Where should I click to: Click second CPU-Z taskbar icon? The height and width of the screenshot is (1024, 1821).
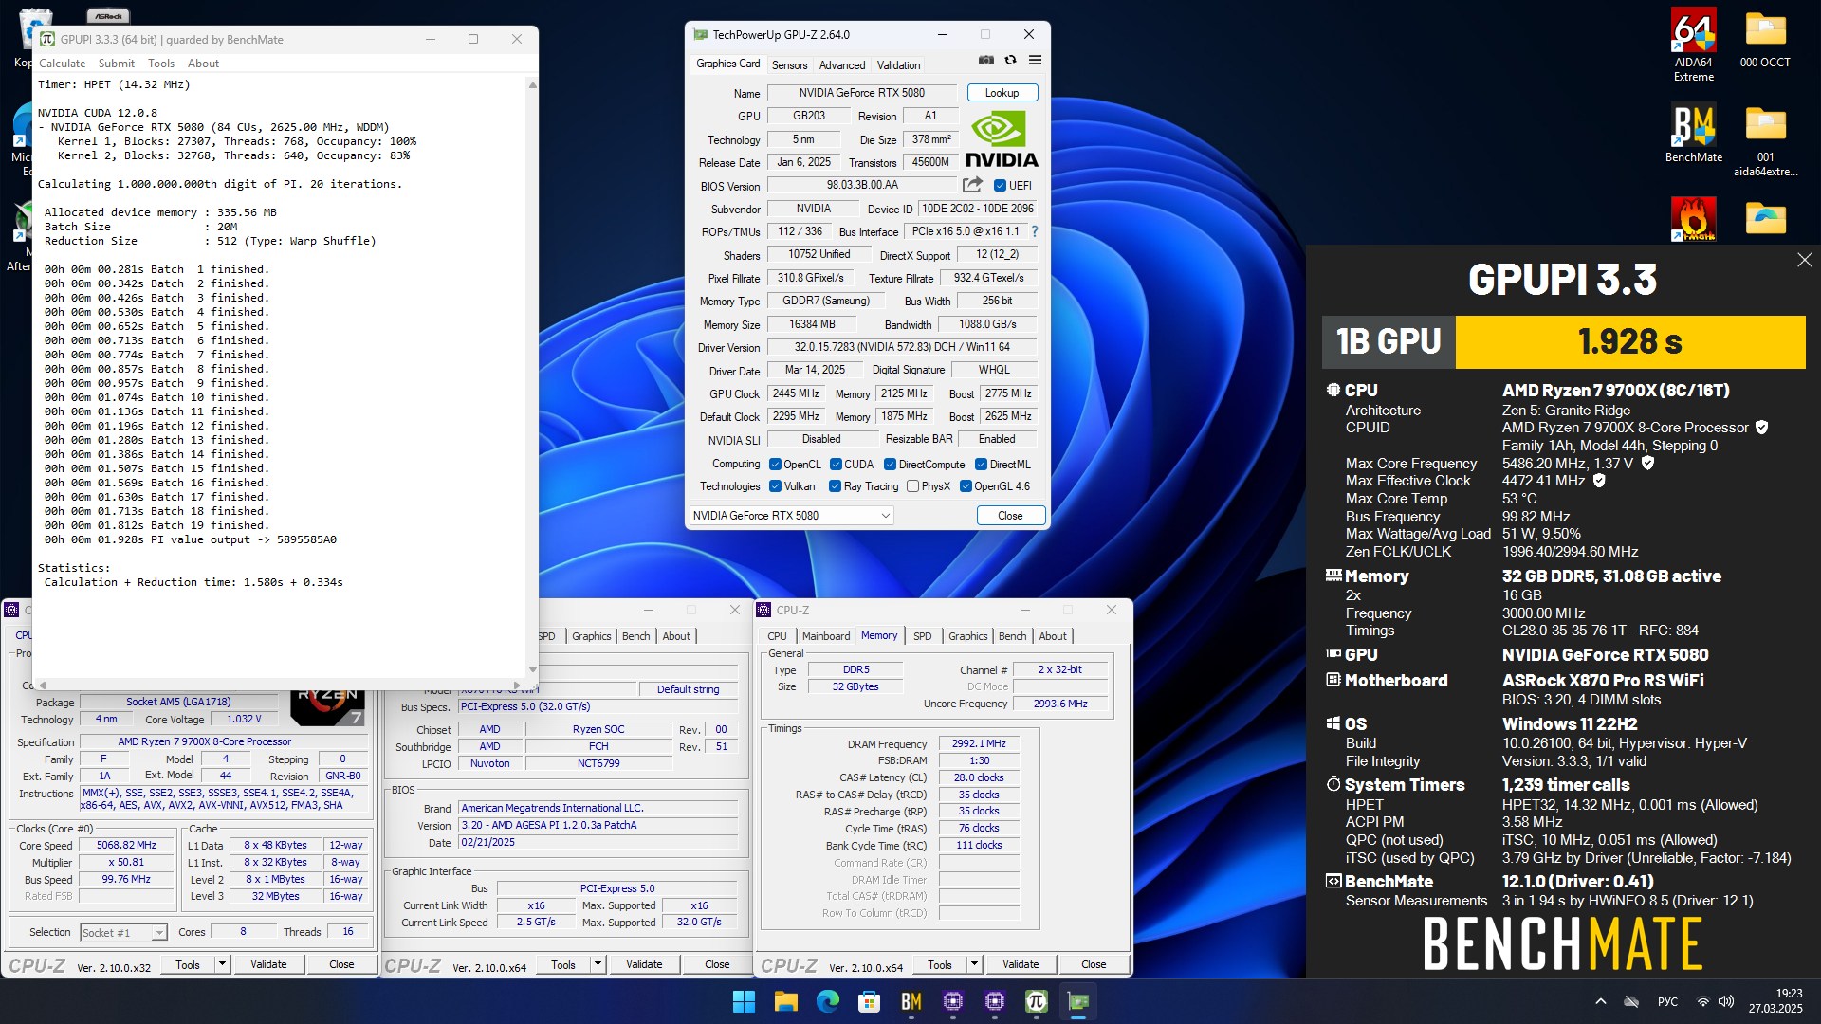[x=994, y=1001]
